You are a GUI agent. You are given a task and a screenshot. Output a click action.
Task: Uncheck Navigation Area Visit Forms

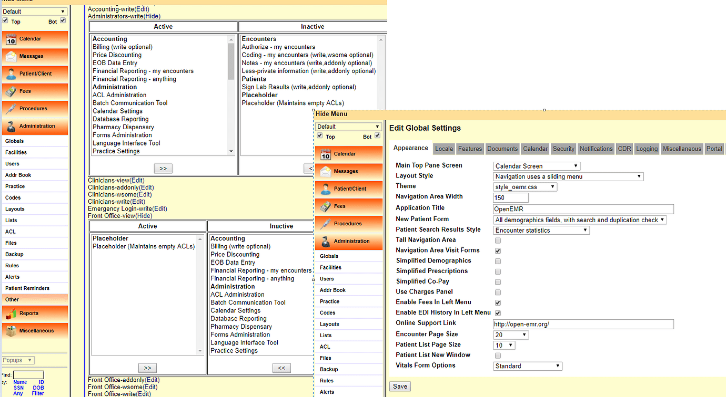point(497,250)
